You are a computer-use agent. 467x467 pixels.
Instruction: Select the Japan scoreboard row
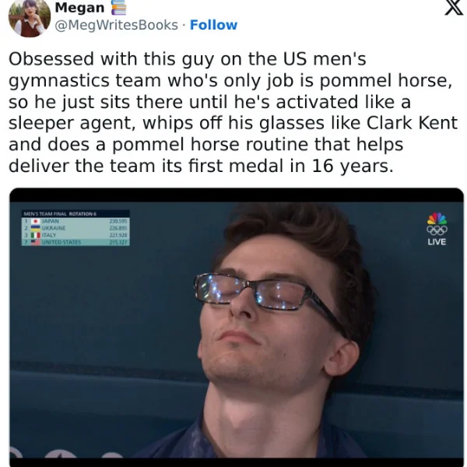[75, 221]
